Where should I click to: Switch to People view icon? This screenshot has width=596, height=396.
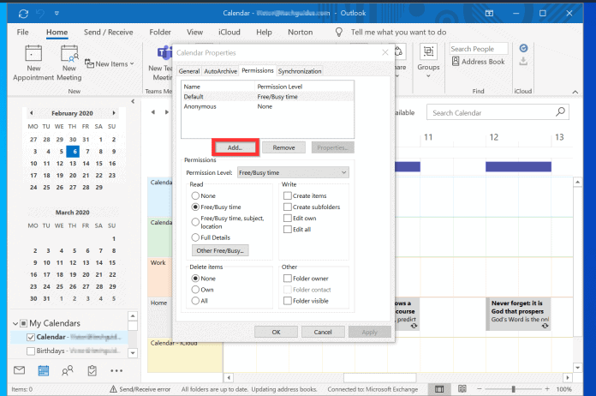click(x=68, y=370)
